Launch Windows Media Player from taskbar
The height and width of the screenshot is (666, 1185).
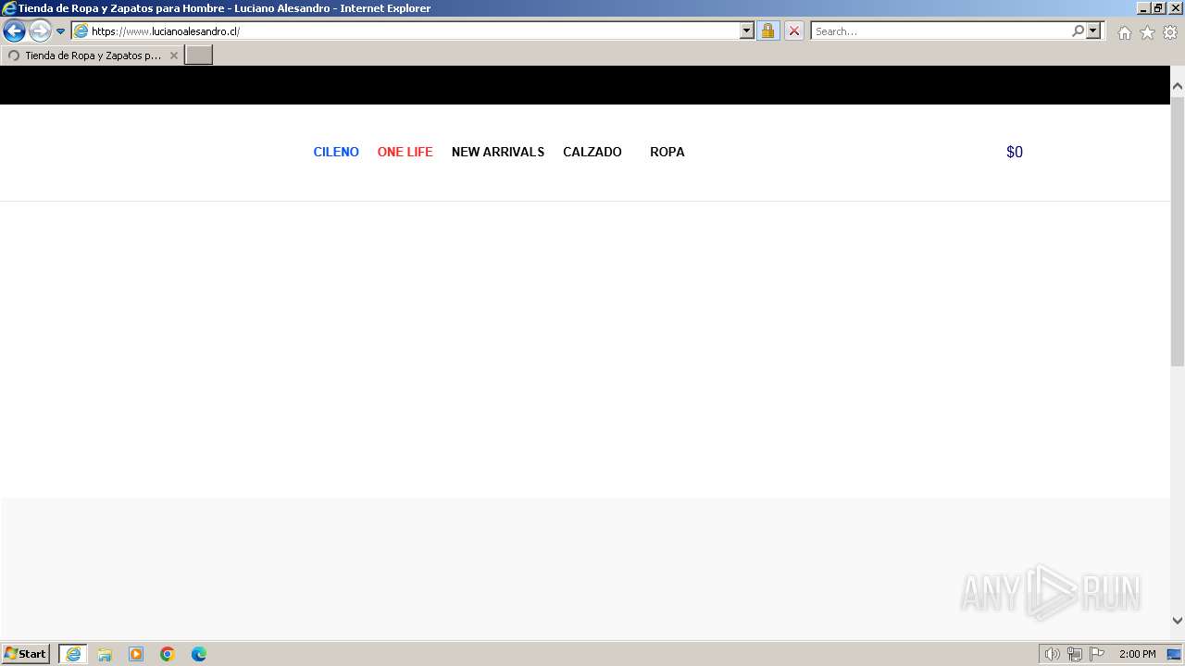[136, 654]
